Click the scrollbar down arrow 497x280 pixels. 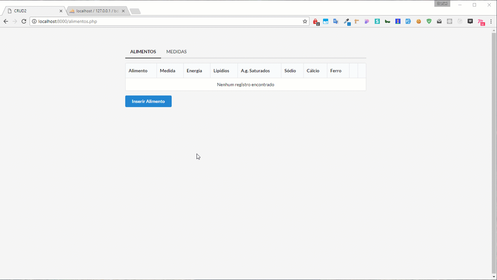pos(494,277)
